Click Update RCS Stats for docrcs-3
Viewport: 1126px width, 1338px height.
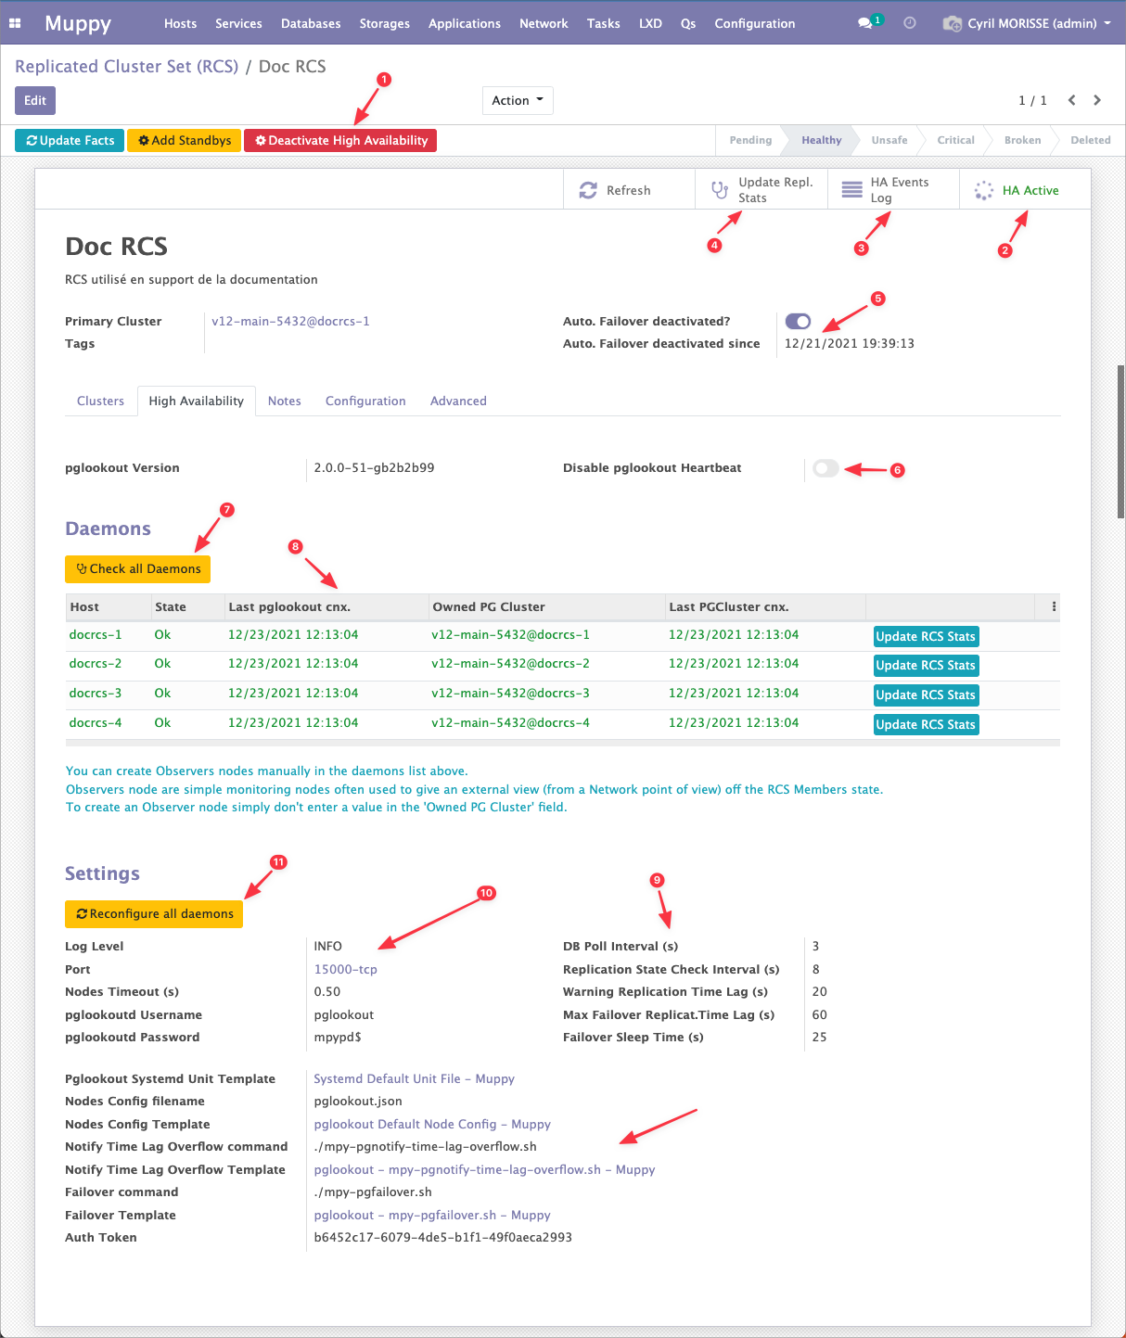(926, 695)
